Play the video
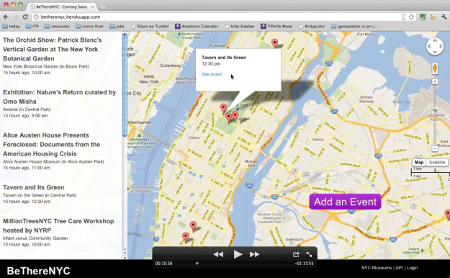450x278 pixels. (238, 254)
